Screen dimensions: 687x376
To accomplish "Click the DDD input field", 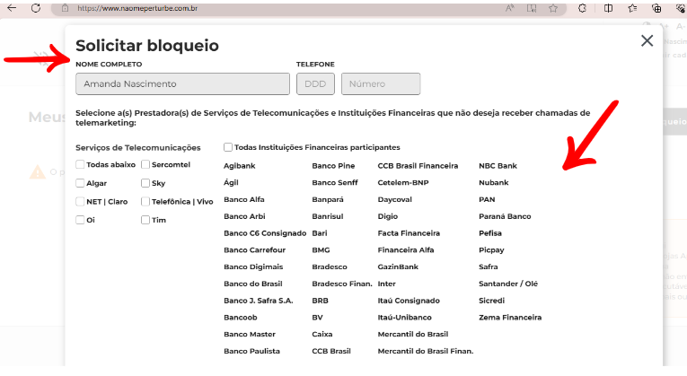I will coord(315,83).
